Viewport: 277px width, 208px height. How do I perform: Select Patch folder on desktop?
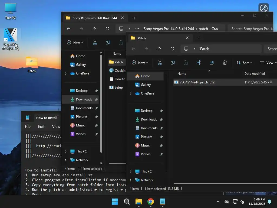coord(31,64)
